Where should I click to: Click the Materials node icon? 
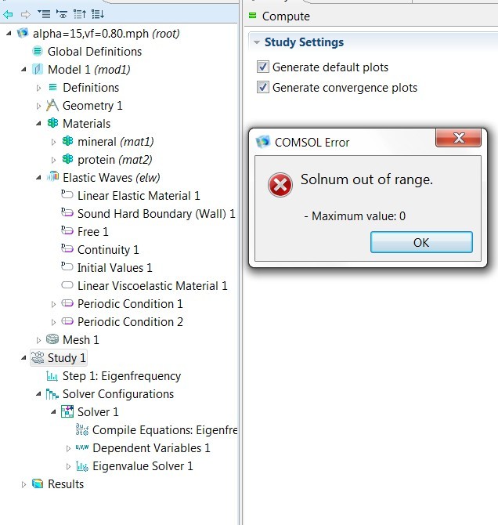[52, 123]
